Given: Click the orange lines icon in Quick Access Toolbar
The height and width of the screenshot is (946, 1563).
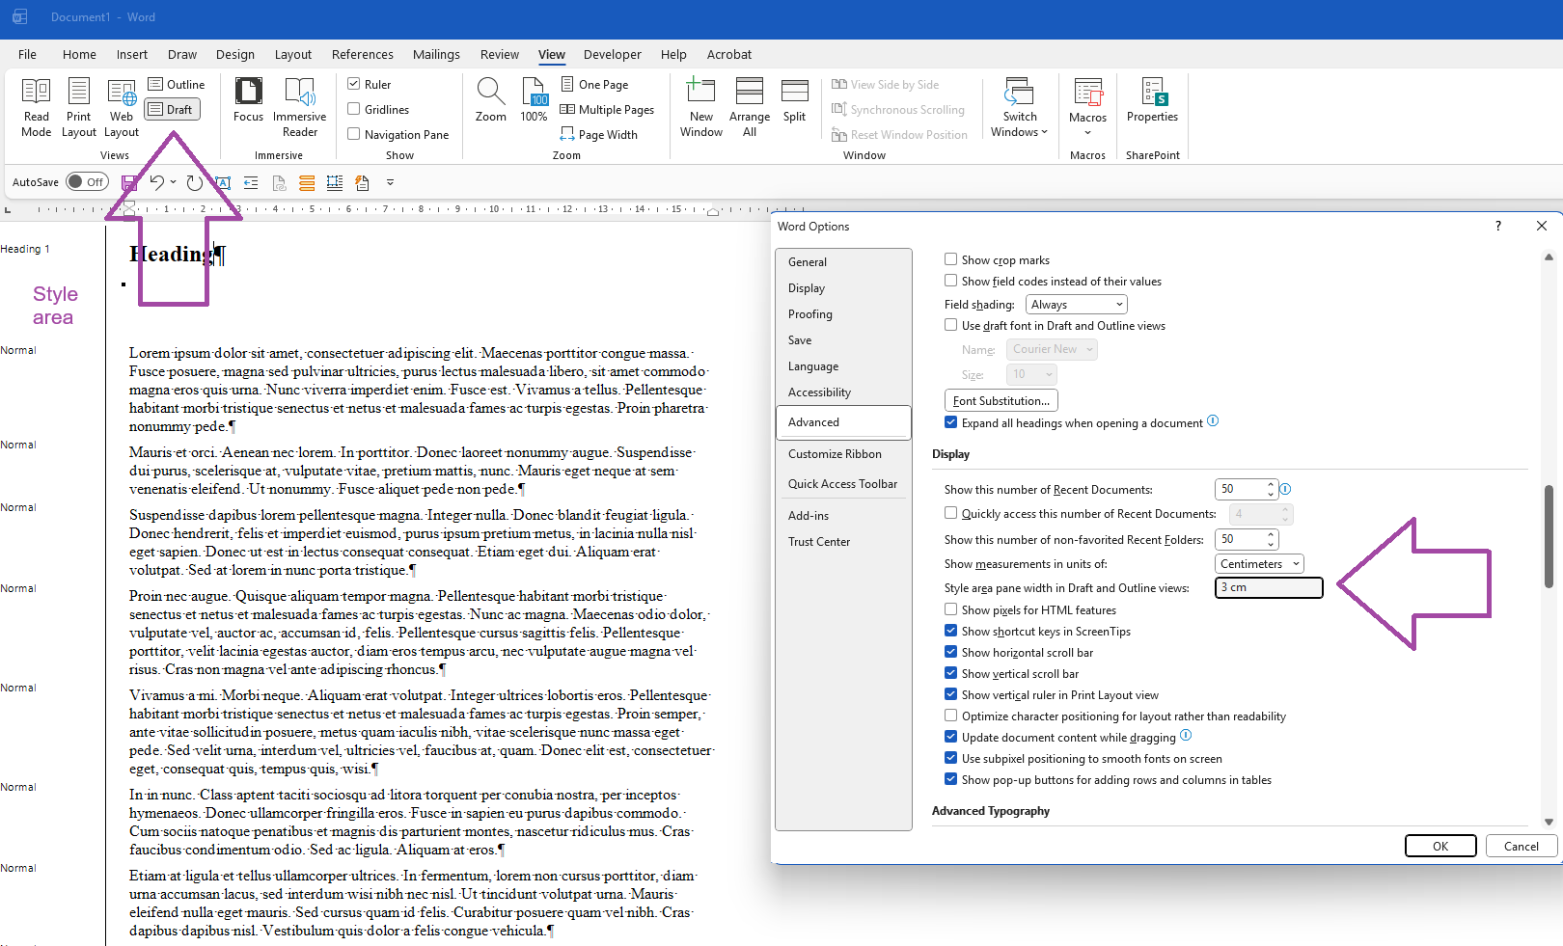Looking at the screenshot, I should (307, 182).
